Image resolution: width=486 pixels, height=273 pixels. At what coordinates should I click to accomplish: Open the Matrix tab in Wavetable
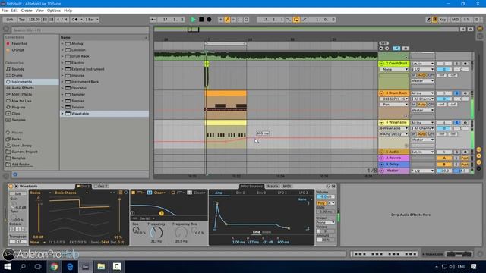tap(273, 186)
